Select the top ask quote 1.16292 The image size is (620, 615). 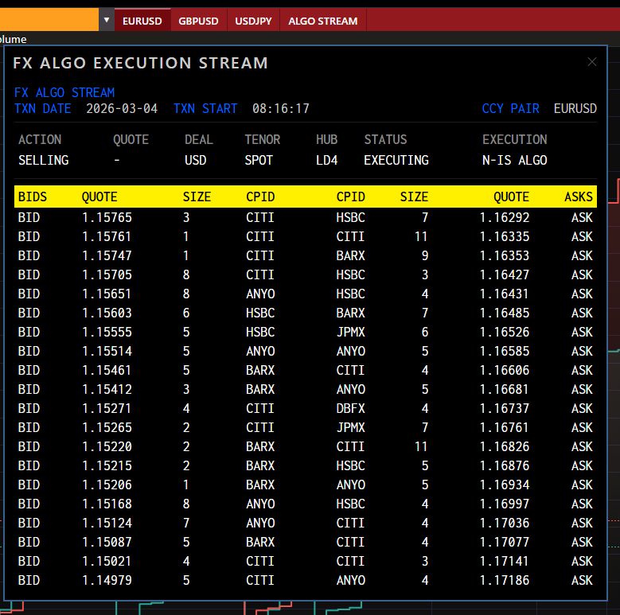pyautogui.click(x=504, y=217)
